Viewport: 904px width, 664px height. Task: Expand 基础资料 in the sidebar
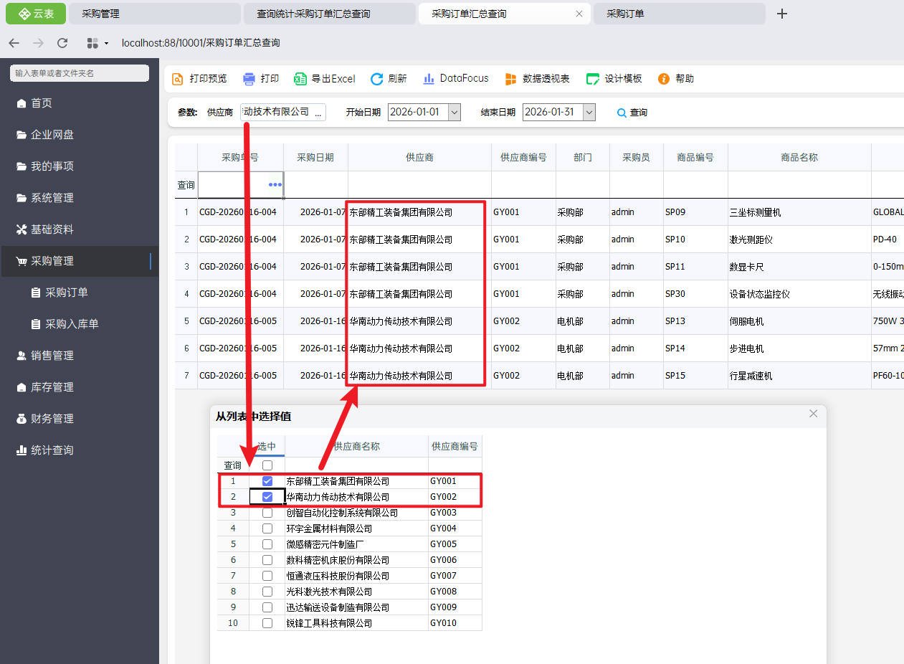click(80, 229)
